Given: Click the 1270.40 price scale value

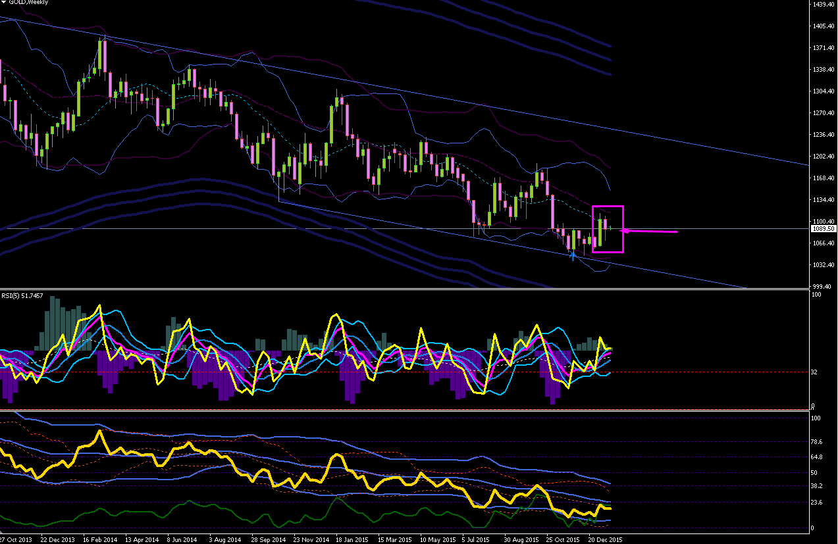Looking at the screenshot, I should point(824,113).
